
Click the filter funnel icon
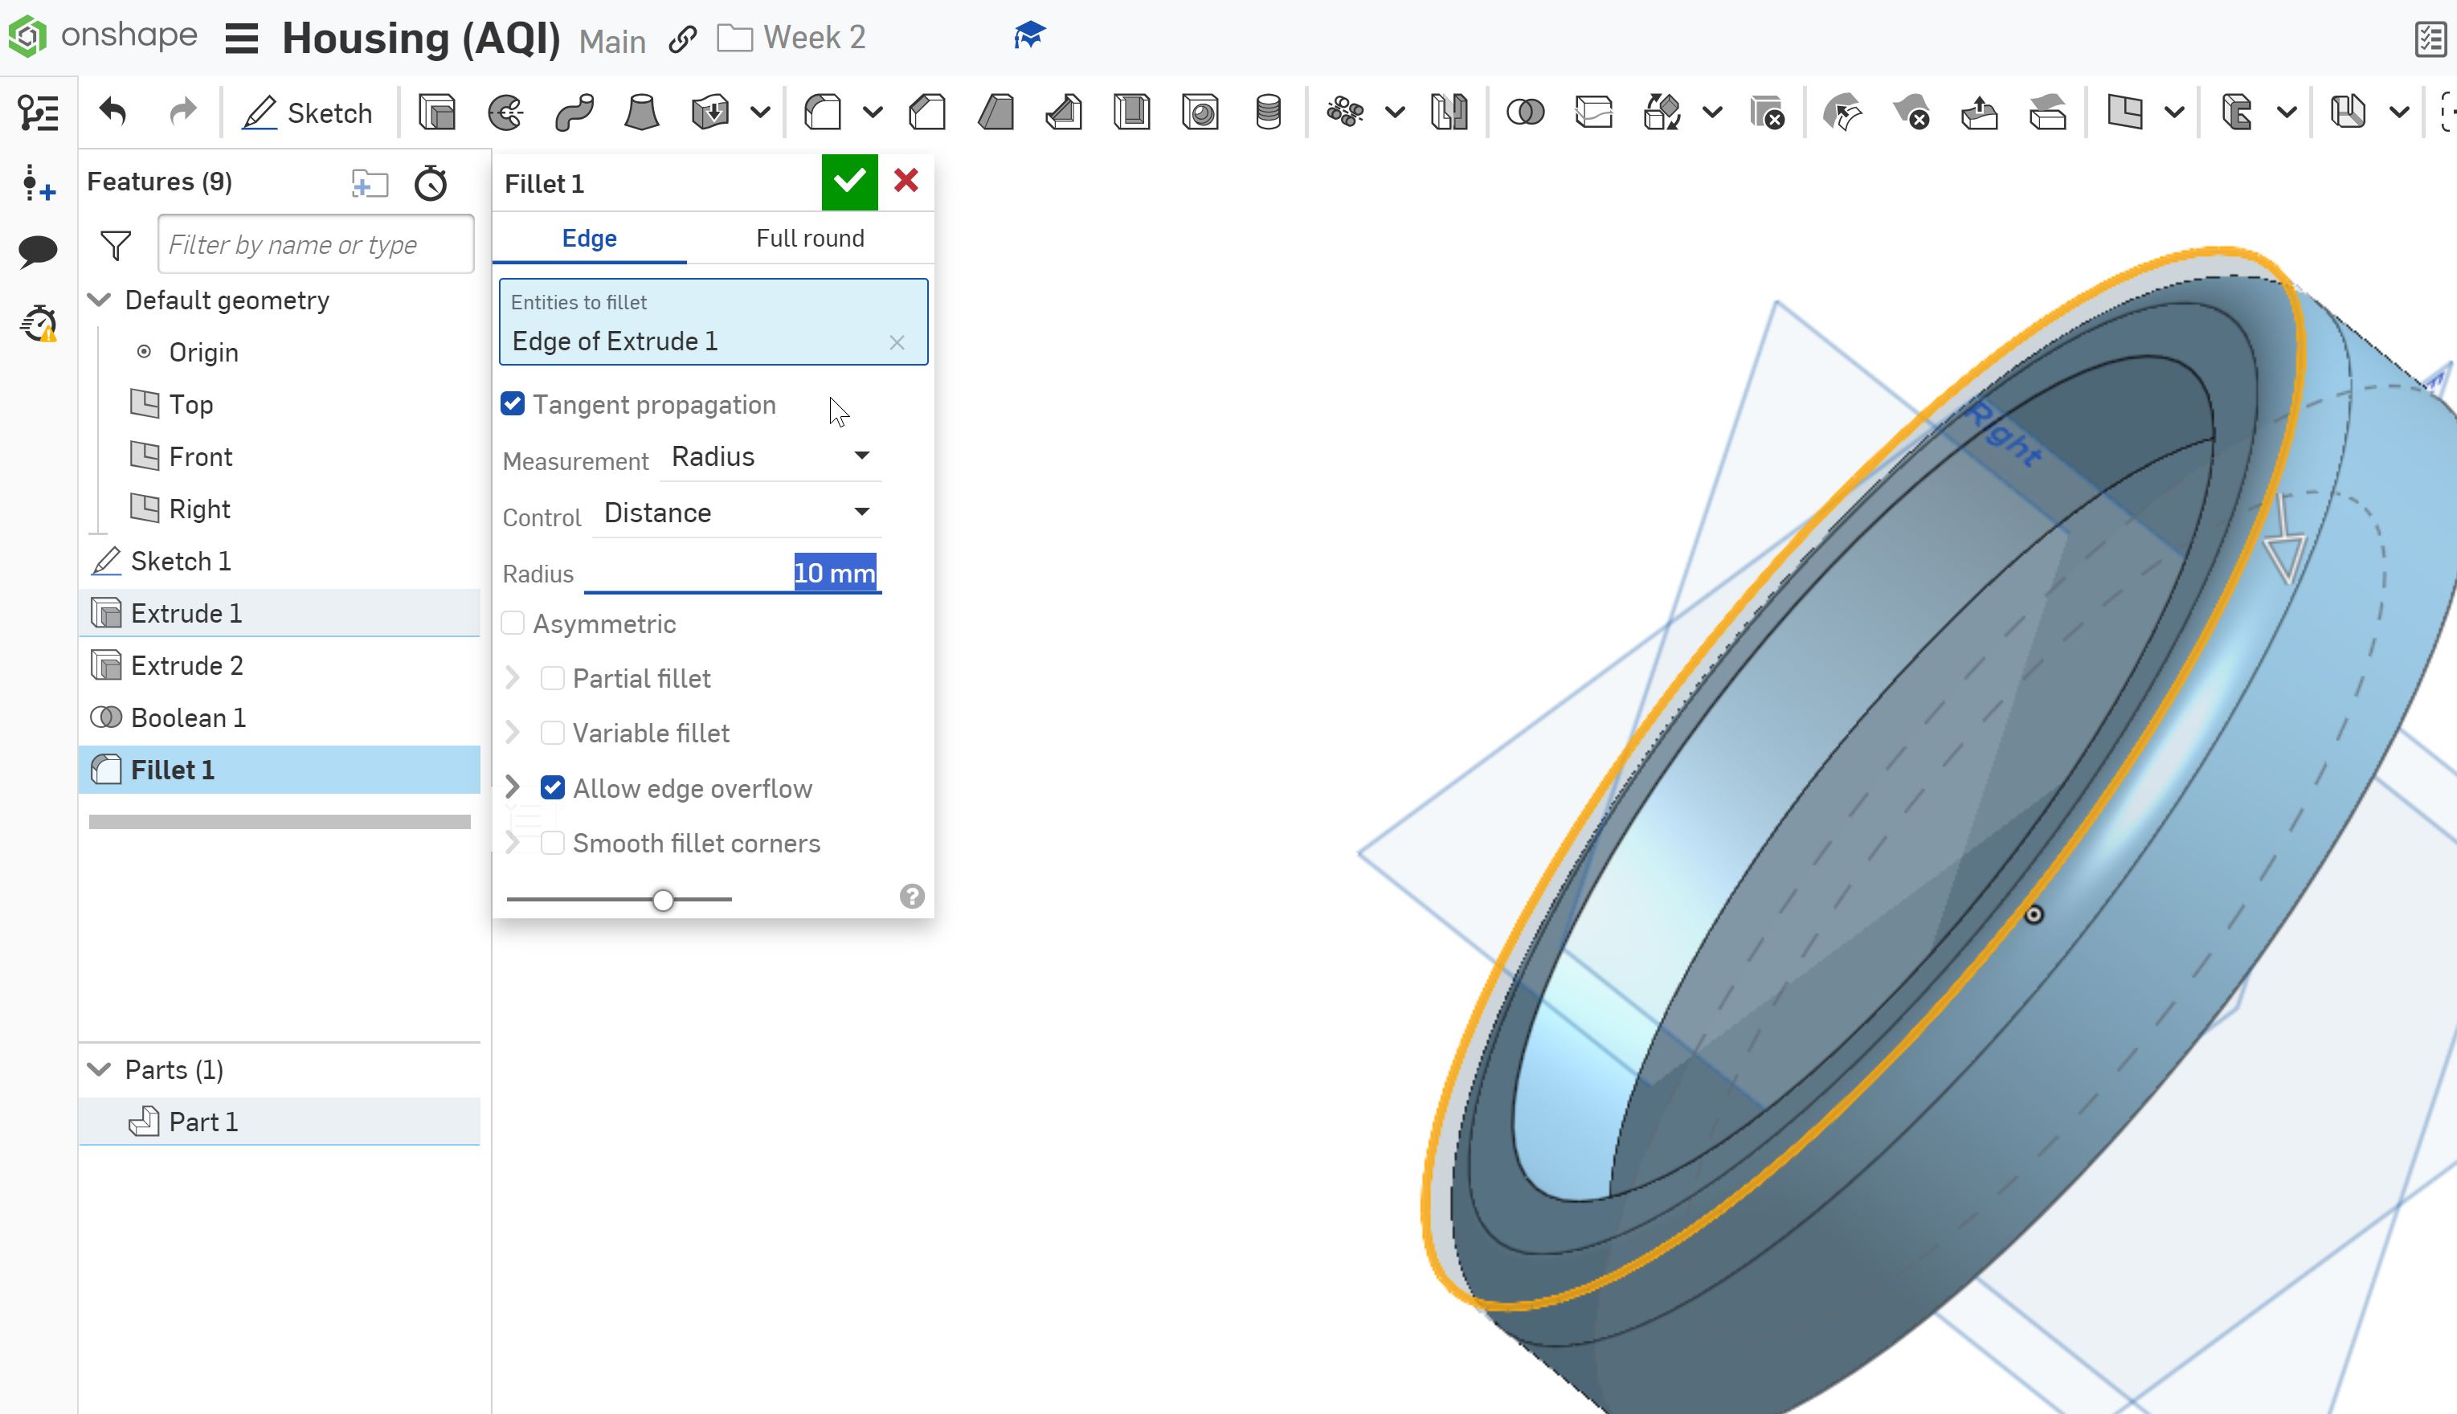coord(116,245)
